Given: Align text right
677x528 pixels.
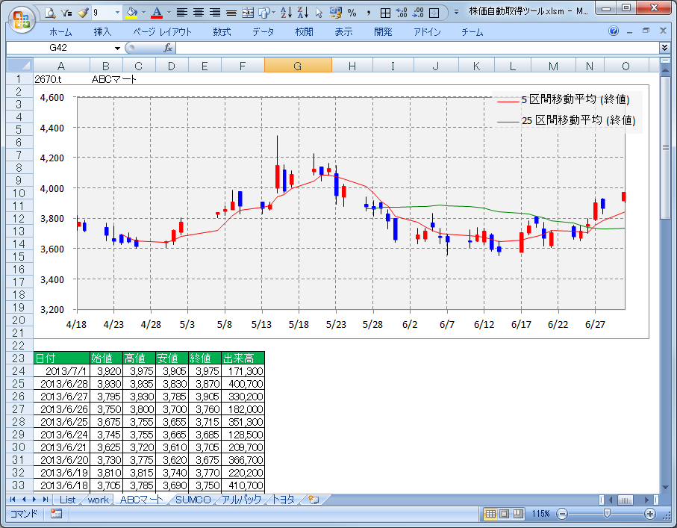Looking at the screenshot, I should point(215,13).
